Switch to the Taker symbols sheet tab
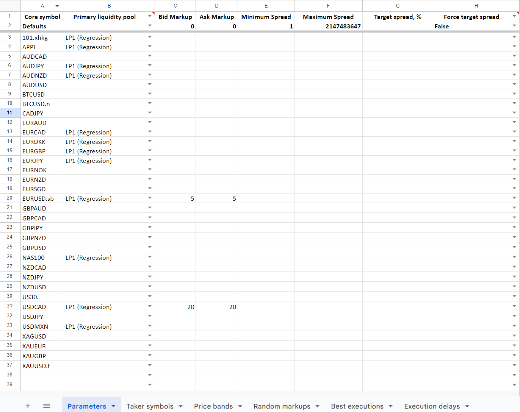 coord(150,406)
